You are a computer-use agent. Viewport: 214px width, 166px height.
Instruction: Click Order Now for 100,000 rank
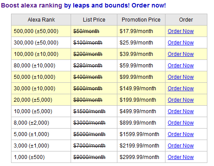[180, 54]
